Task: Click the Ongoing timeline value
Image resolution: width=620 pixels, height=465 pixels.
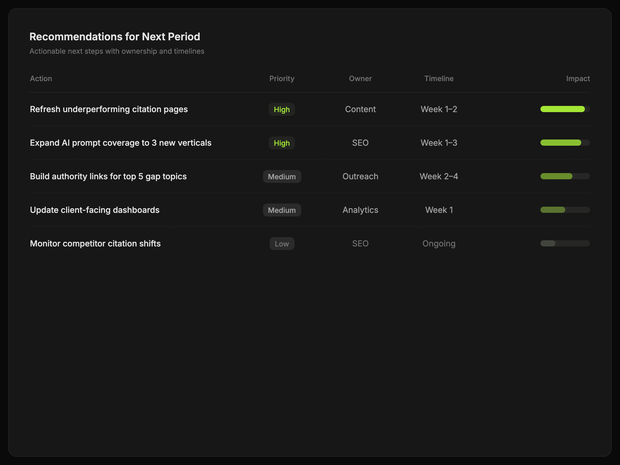Action: point(439,244)
